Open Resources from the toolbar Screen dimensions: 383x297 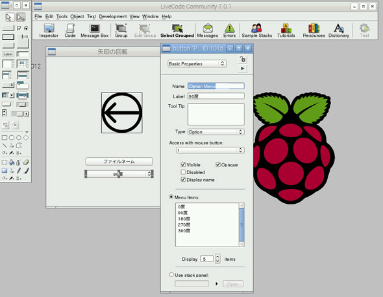click(314, 31)
